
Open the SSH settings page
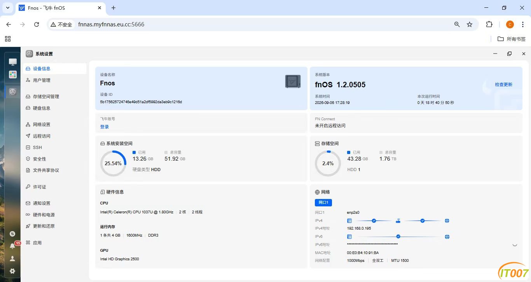(55, 147)
